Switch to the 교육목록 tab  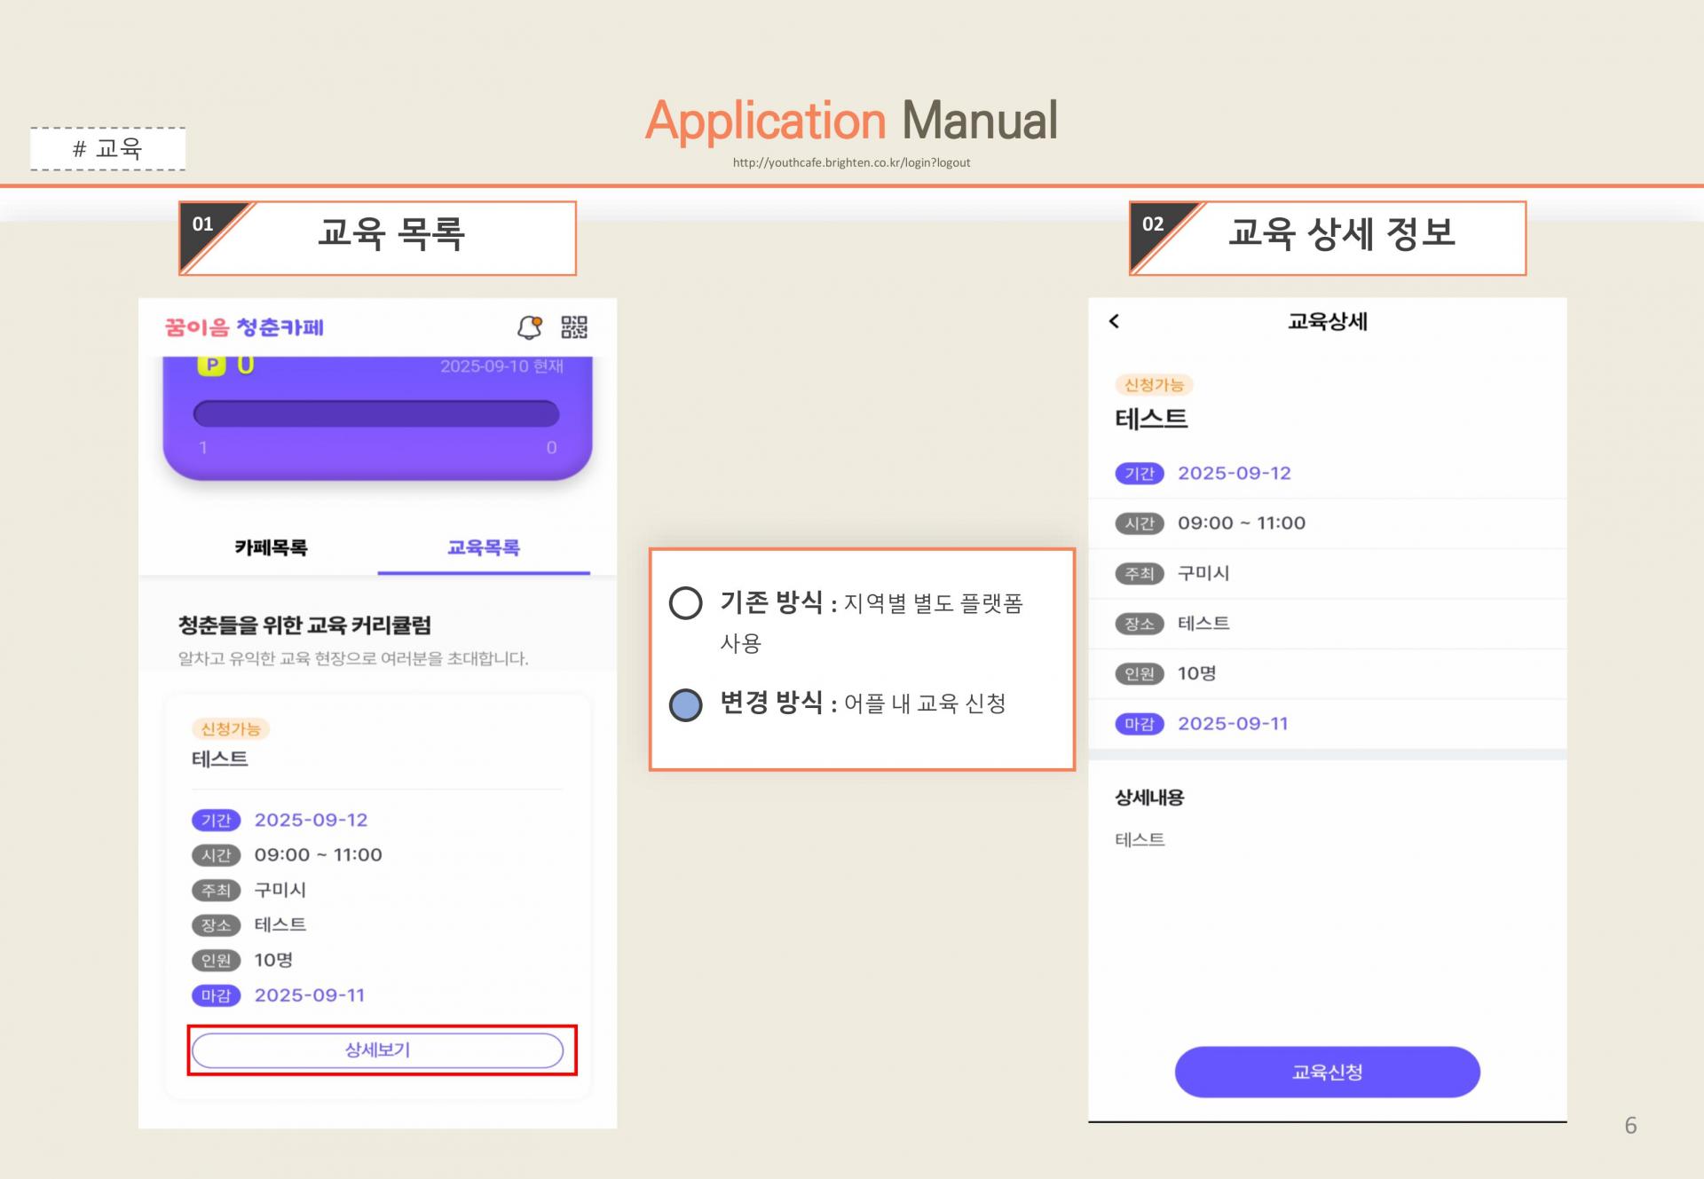click(484, 547)
